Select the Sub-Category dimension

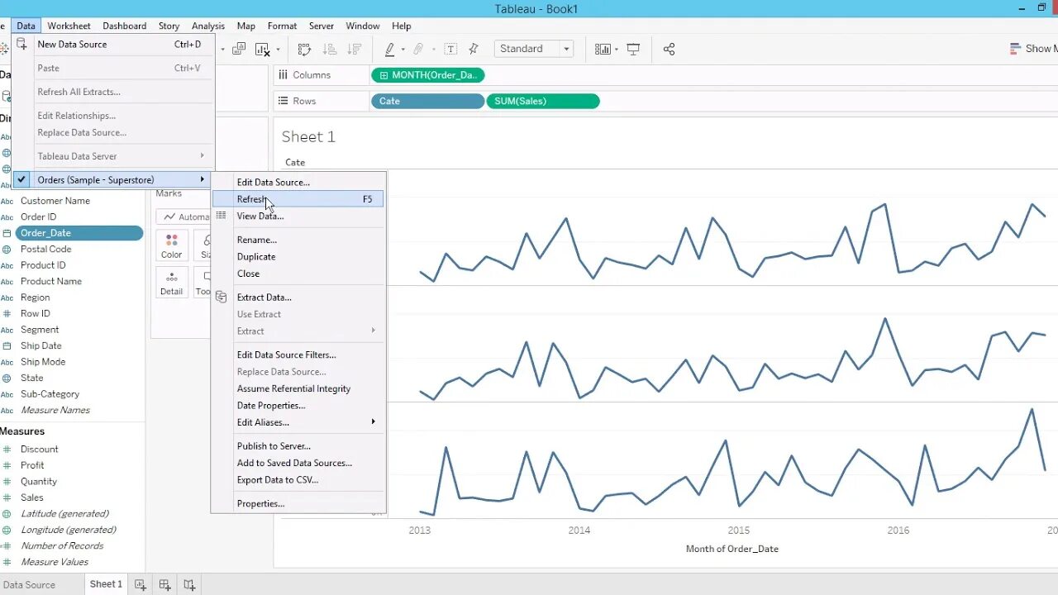[50, 394]
